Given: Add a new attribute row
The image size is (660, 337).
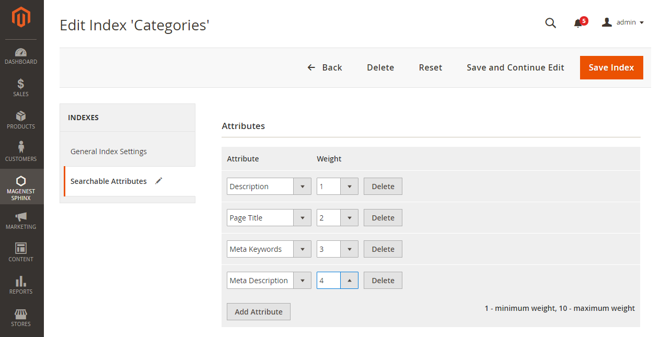Looking at the screenshot, I should (x=258, y=311).
